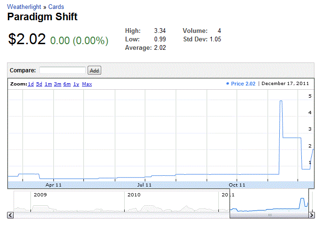Zoom the chart to 6m

pyautogui.click(x=67, y=84)
